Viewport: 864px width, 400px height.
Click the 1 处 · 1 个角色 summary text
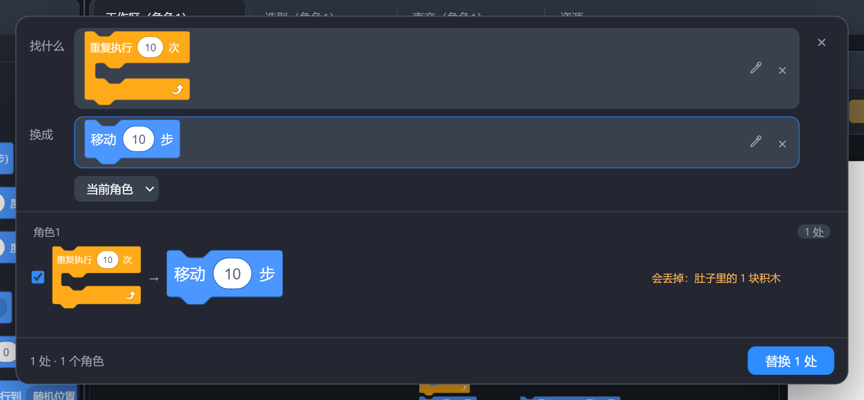coord(67,361)
